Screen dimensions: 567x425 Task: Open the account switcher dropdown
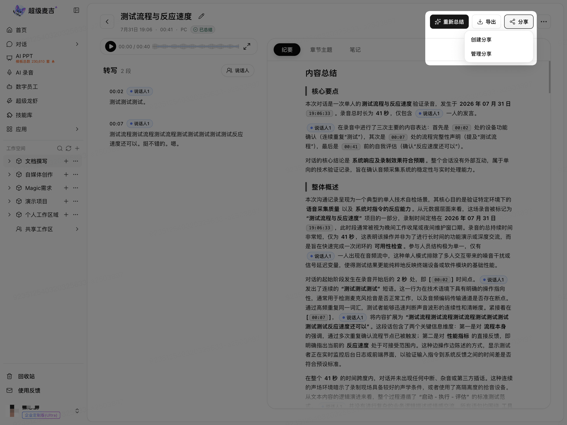click(x=77, y=411)
